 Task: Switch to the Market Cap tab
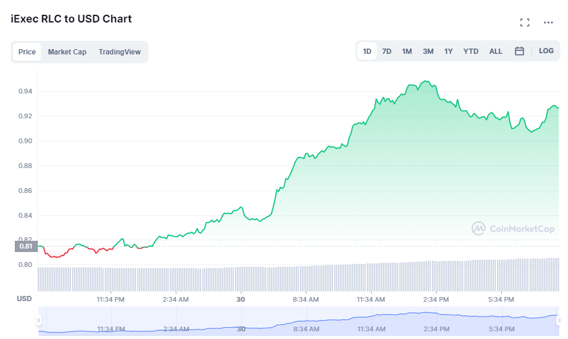click(67, 52)
